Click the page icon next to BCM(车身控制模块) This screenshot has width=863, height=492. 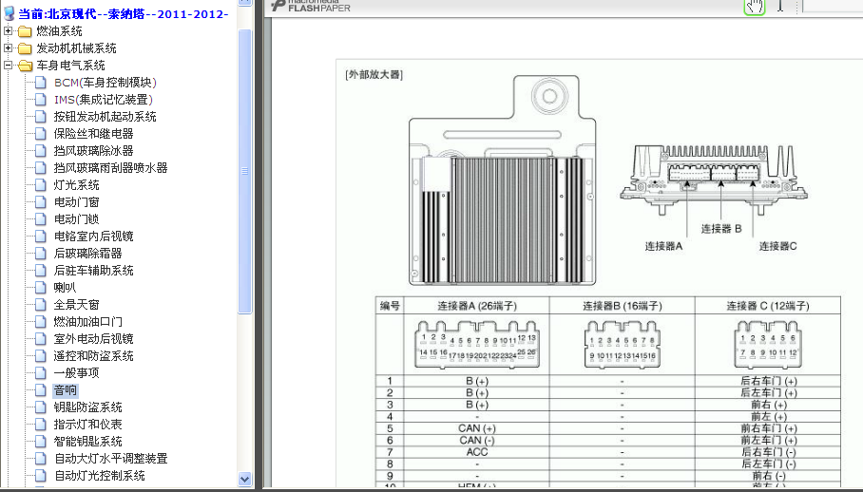tap(40, 83)
